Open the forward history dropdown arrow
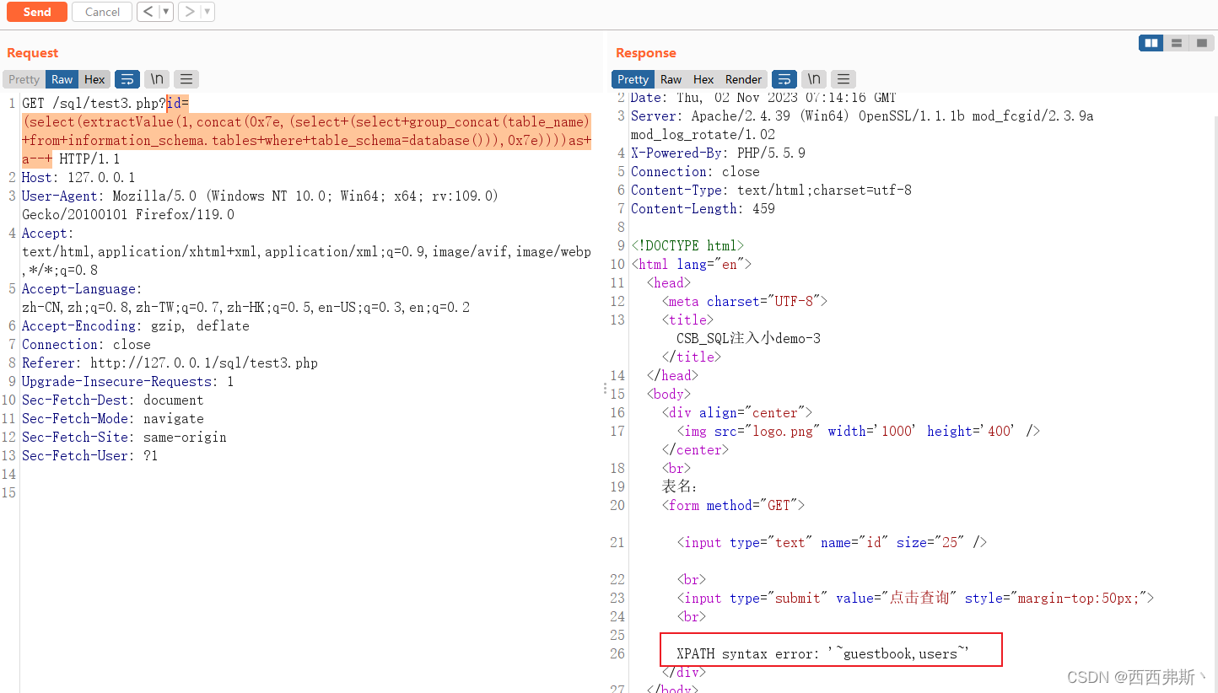The height and width of the screenshot is (693, 1218). (x=207, y=12)
